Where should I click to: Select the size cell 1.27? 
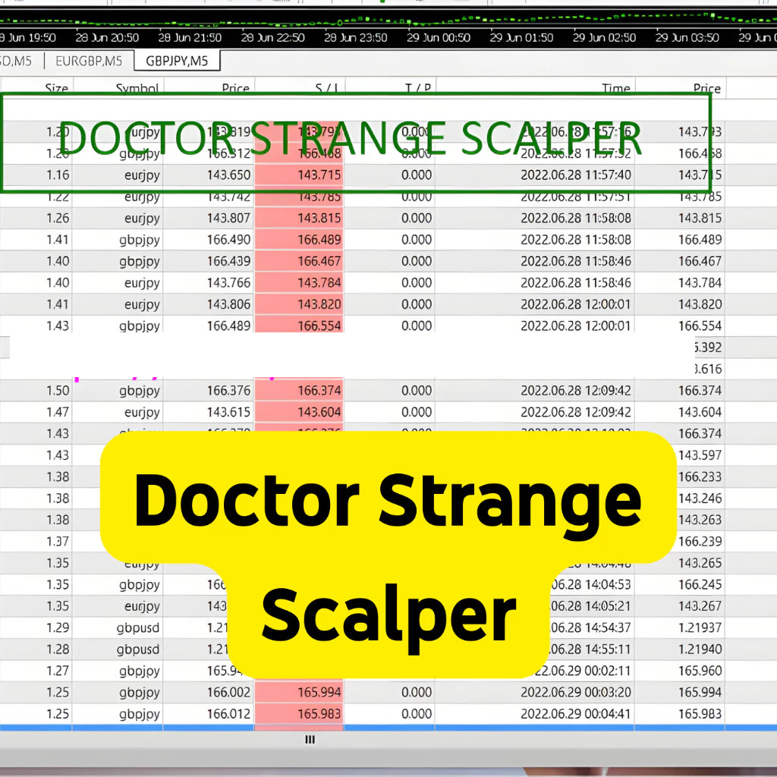58,671
